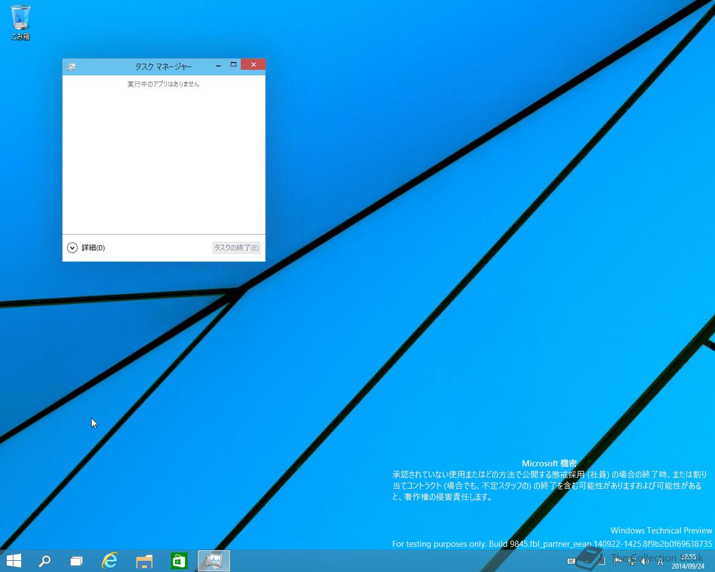The image size is (715, 572).
Task: Click the IME input mode A indicator
Action: tap(660, 562)
